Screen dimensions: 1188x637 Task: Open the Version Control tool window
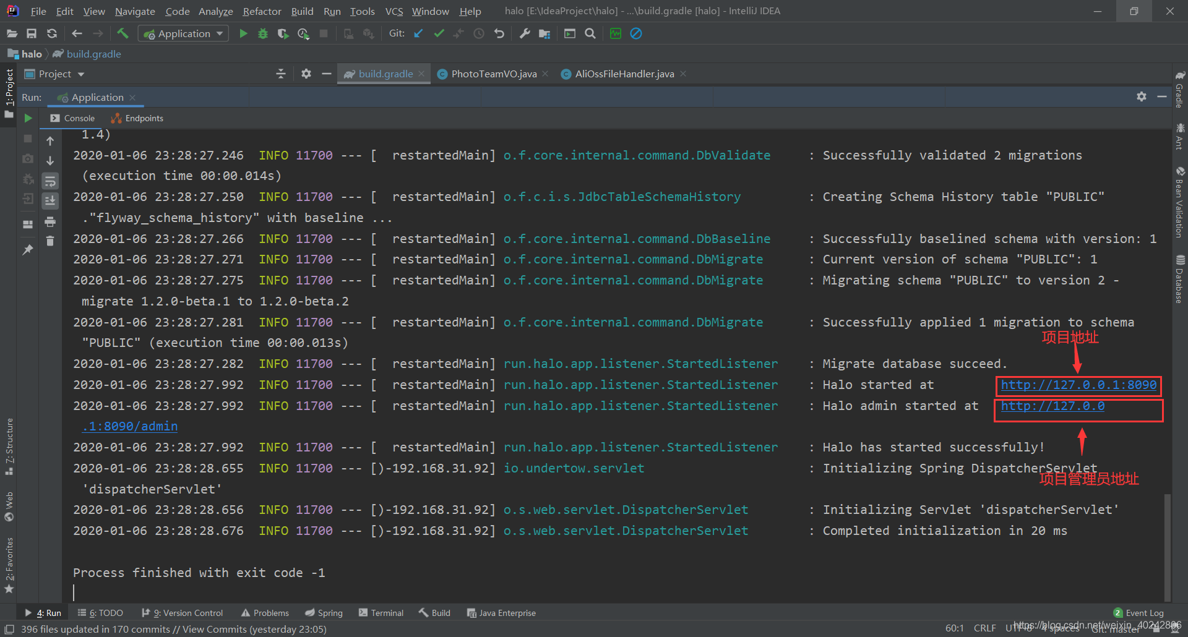(x=183, y=613)
